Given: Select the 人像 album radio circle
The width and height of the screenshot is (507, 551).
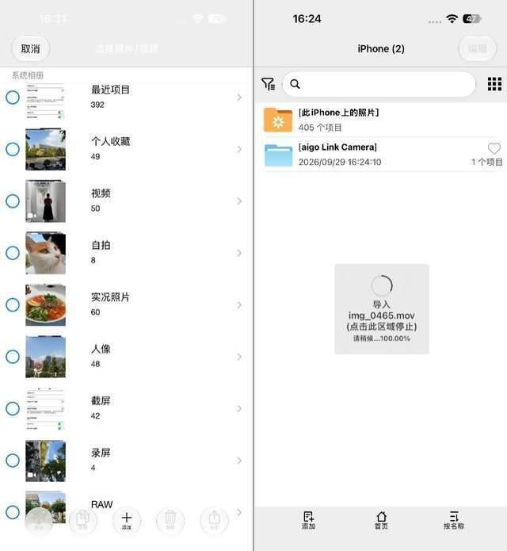Looking at the screenshot, I should pos(13,357).
